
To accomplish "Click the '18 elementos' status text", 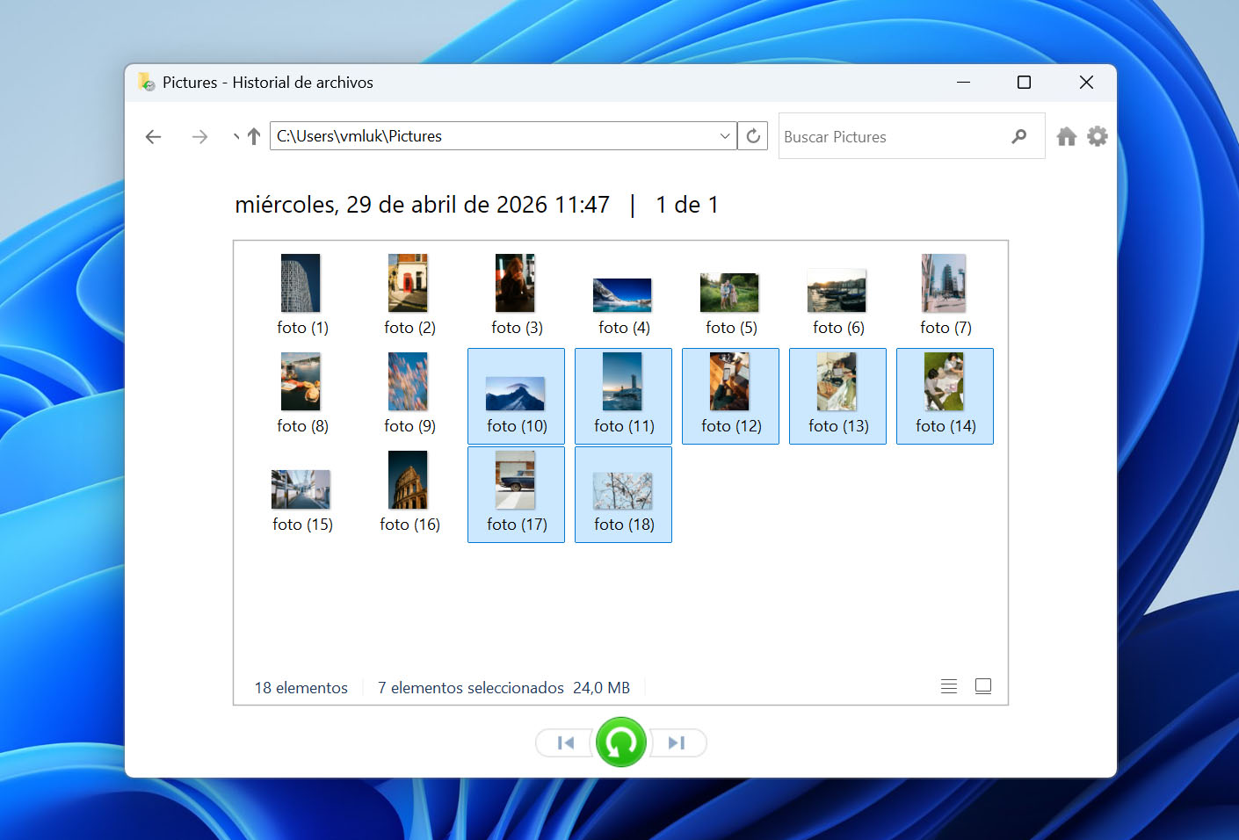I will coord(301,688).
